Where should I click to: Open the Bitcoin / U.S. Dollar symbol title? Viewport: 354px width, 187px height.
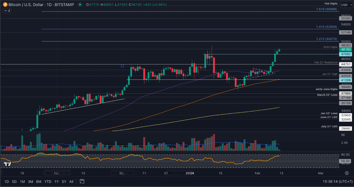(41, 4)
